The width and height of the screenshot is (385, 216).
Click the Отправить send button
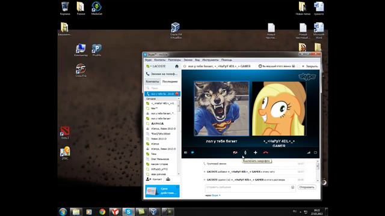tap(307, 187)
